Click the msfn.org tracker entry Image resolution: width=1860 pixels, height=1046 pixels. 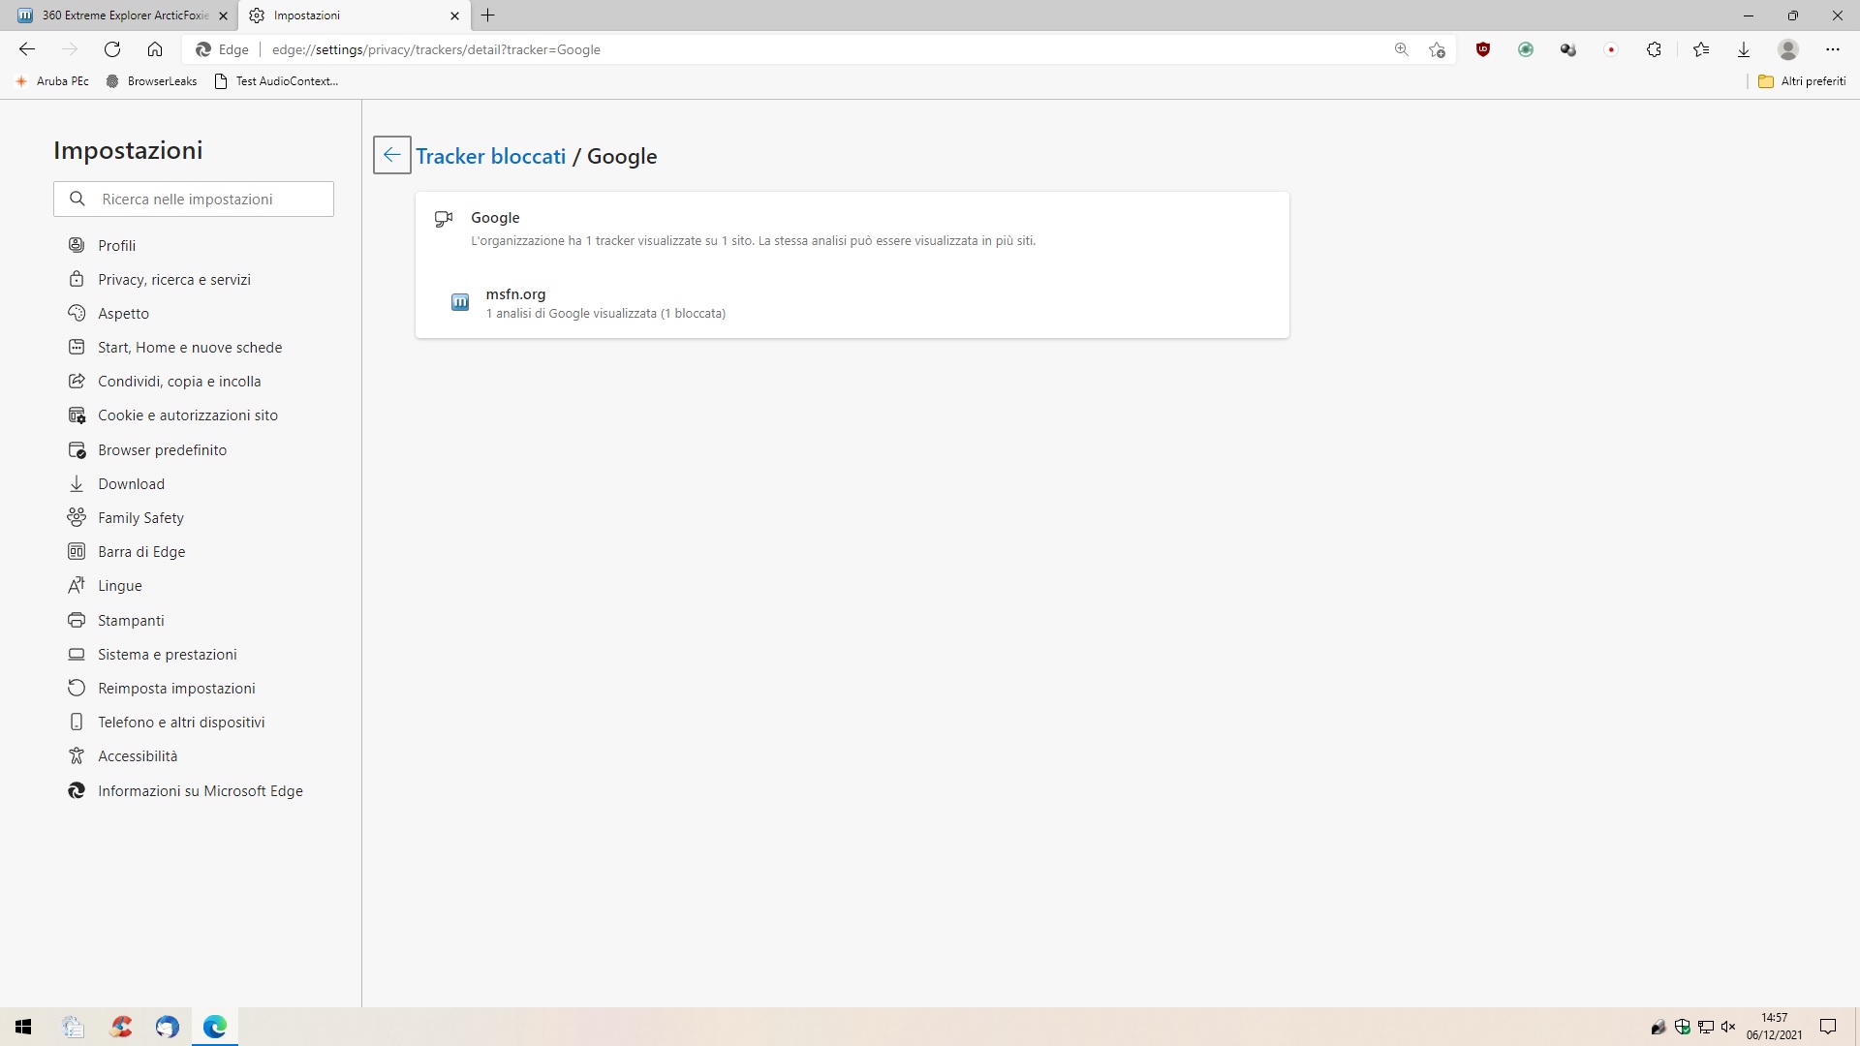852,303
